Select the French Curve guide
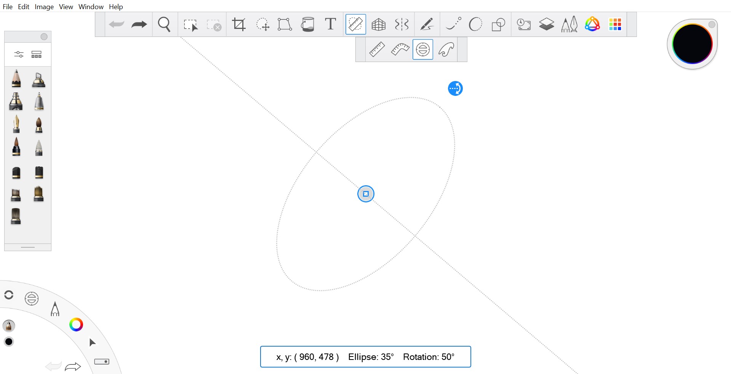The image size is (731, 374). pyautogui.click(x=446, y=49)
